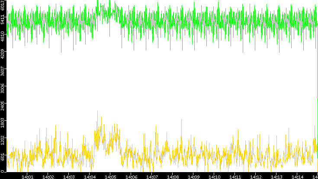Select the 1202 label on the y-axis
318x179 pixels.
(x=3, y=141)
